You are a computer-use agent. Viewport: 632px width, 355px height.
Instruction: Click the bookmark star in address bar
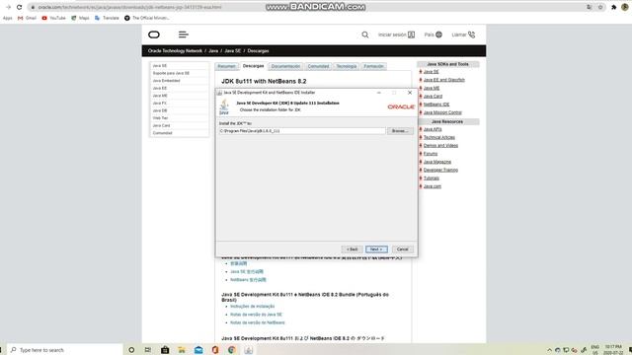pos(600,7)
